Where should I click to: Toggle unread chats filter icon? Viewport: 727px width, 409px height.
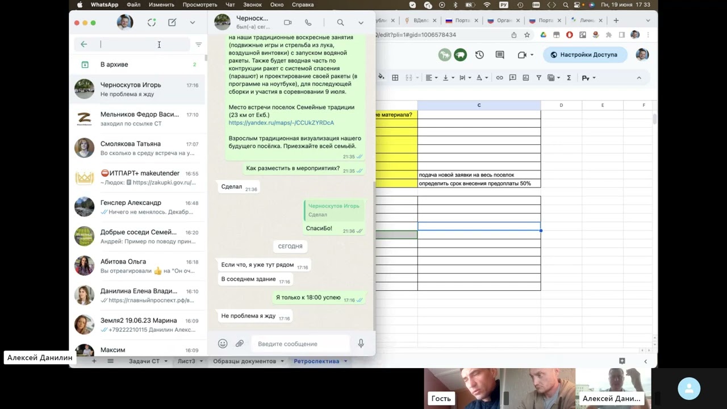coord(198,44)
